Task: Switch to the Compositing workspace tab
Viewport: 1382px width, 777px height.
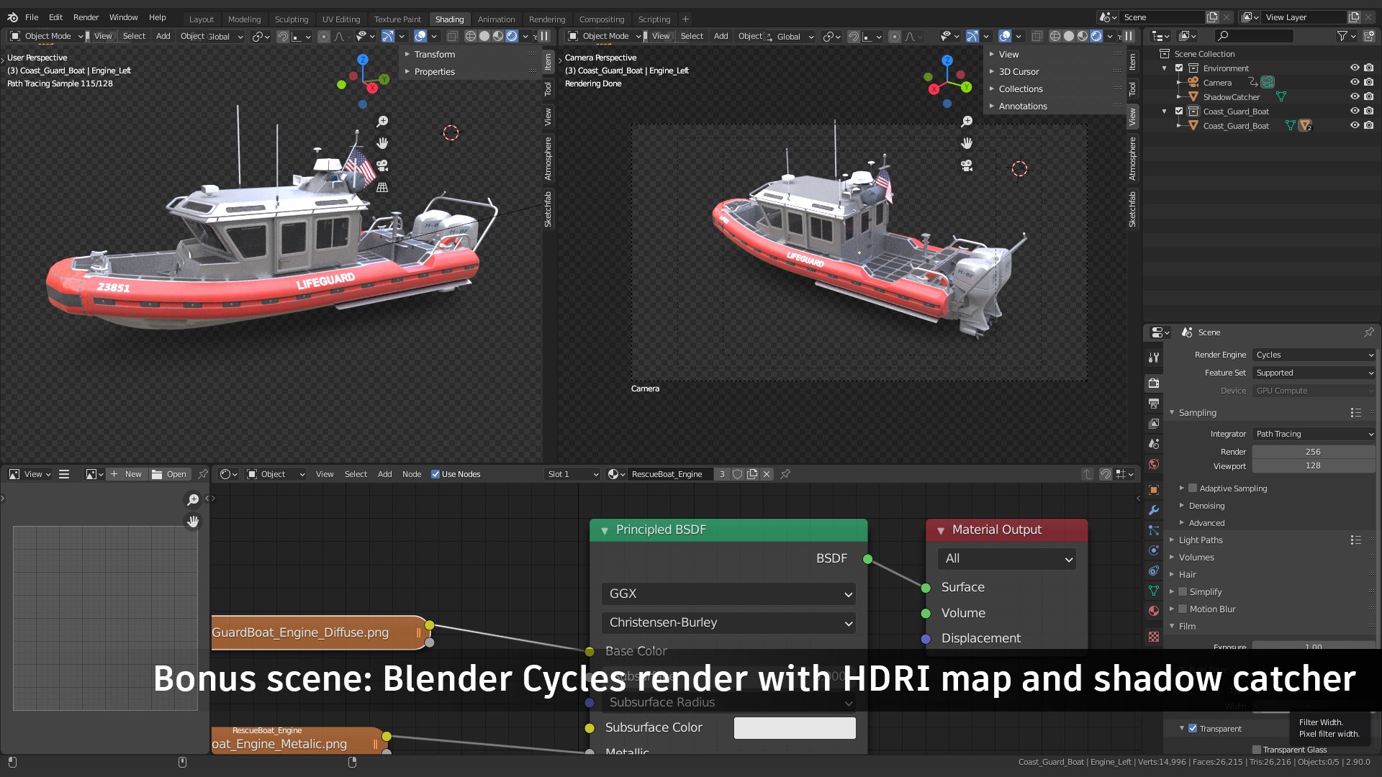Action: [601, 19]
